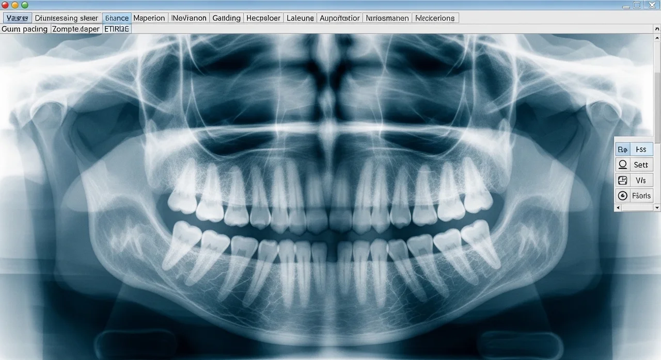Screen dimensions: 661x360
Task: Switch to the Hecpsloer tab
Action: coord(263,18)
